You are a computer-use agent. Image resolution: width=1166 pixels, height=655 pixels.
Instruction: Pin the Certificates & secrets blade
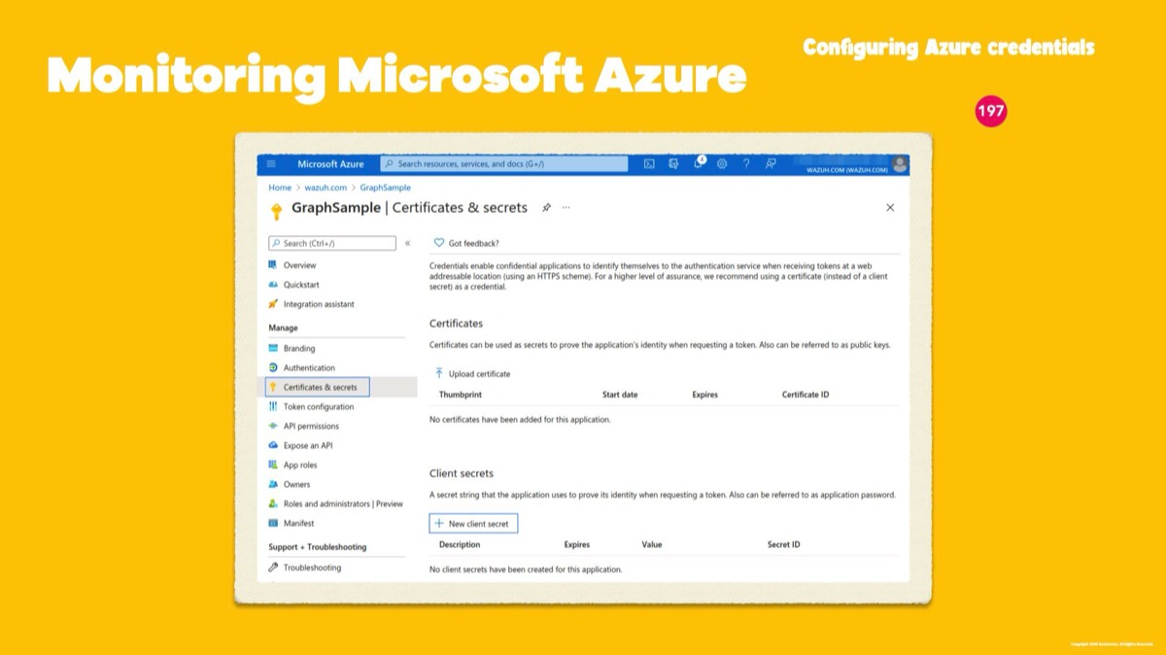click(x=546, y=208)
